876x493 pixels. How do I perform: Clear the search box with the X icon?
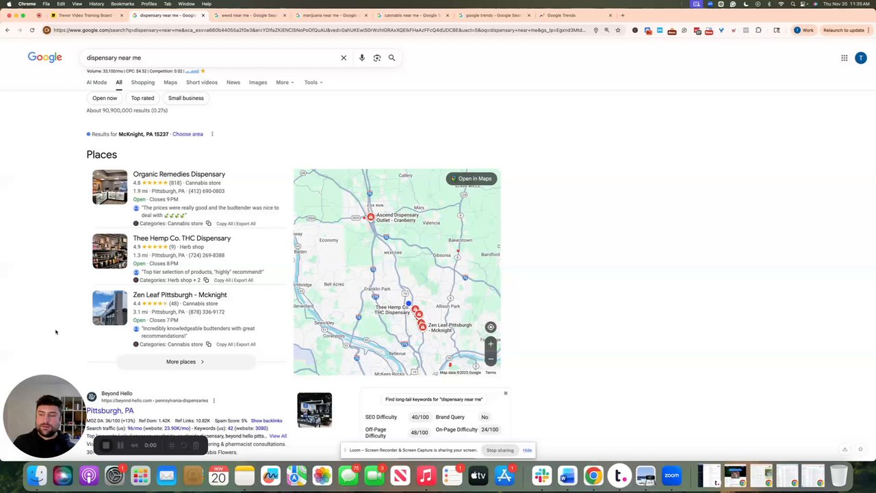coord(344,58)
